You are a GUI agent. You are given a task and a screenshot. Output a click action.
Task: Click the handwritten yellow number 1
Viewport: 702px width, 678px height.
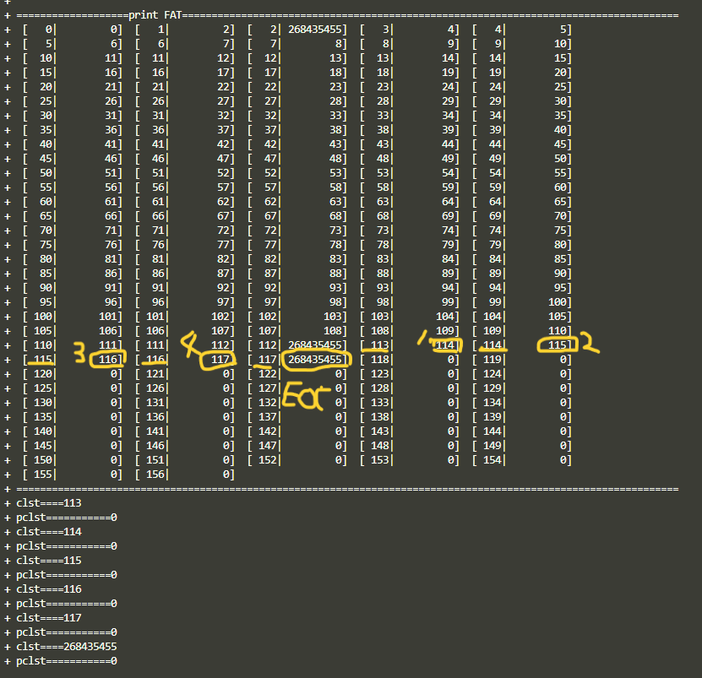(x=422, y=338)
